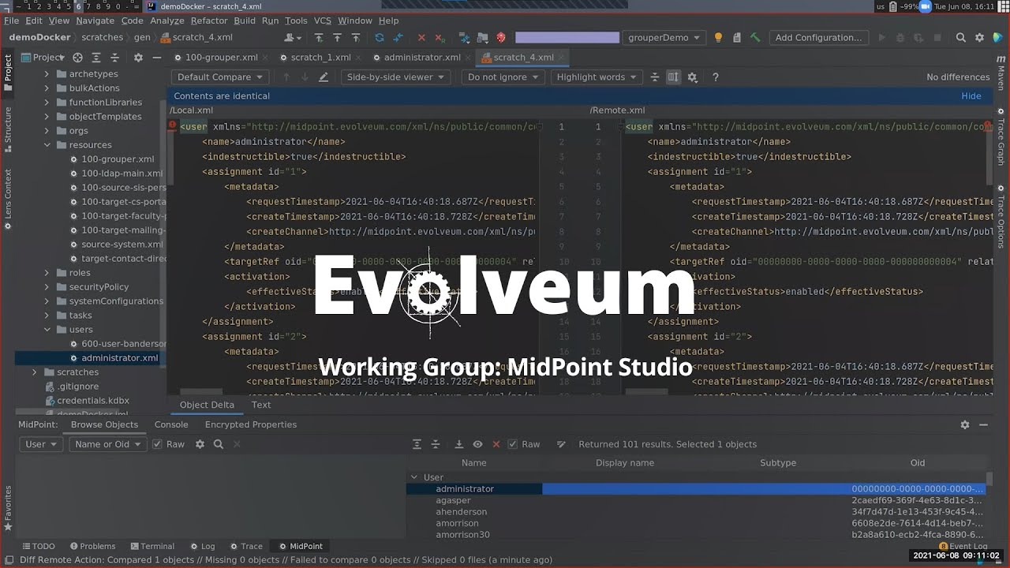1010x568 pixels.
Task: Click the locate target icon in Project panel
Action: pyautogui.click(x=77, y=57)
